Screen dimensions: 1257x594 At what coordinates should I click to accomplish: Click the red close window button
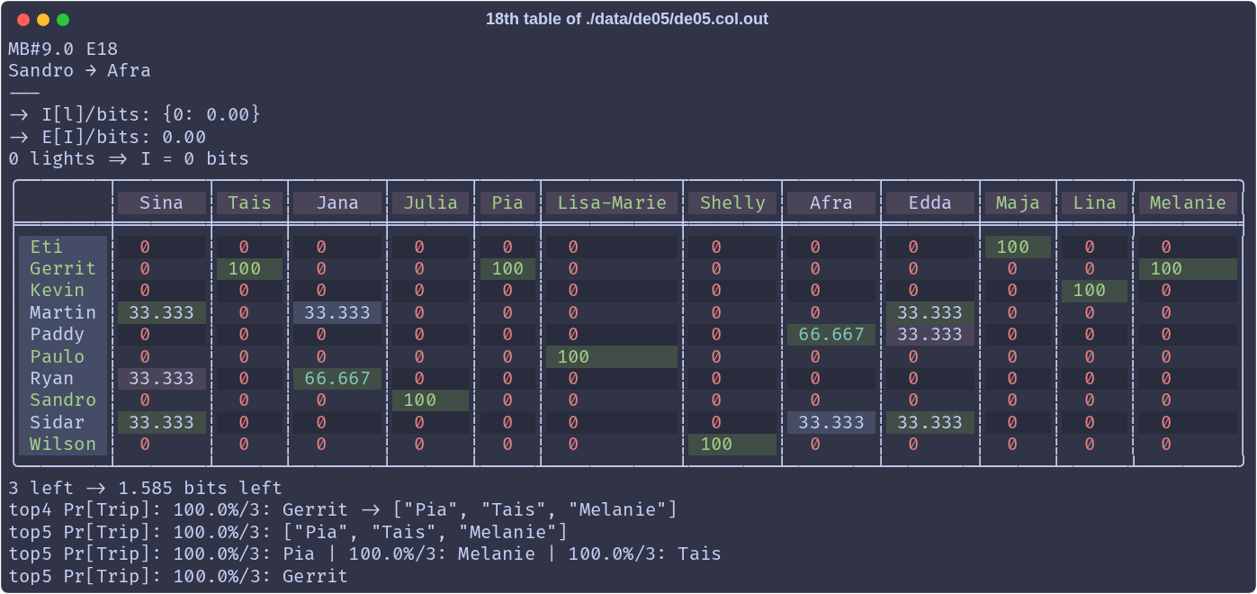[23, 20]
